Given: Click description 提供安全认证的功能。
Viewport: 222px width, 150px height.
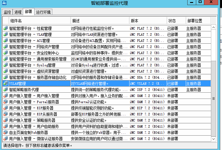Looking at the screenshot, I should click(89, 120).
